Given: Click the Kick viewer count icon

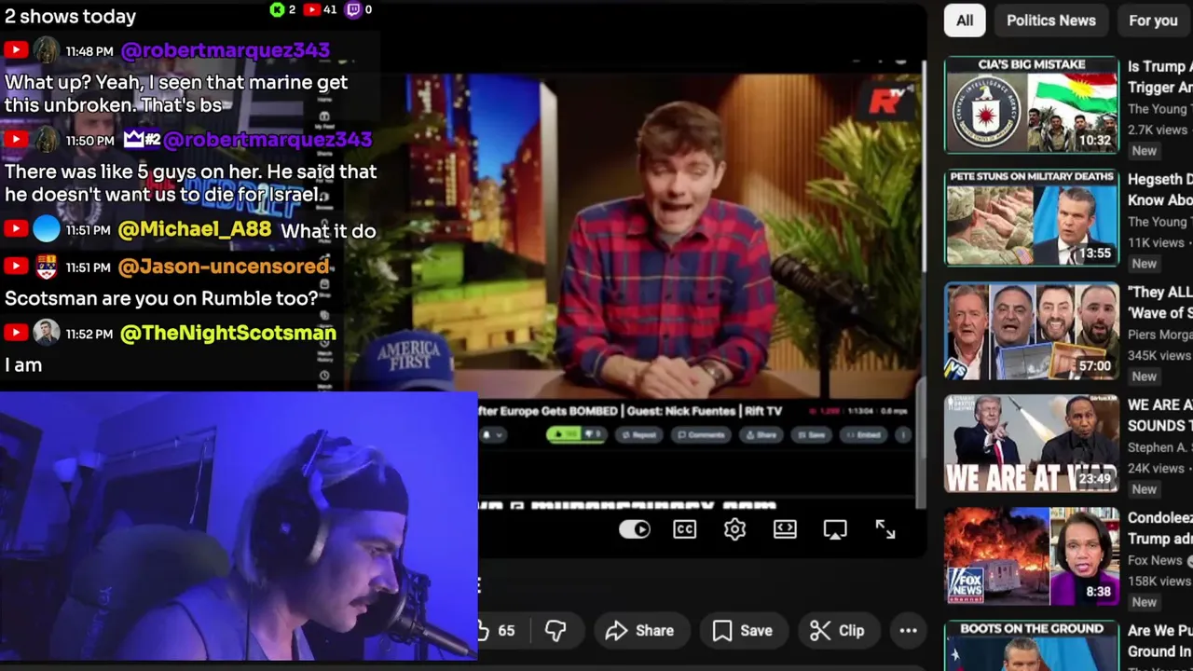Looking at the screenshot, I should pos(277,9).
